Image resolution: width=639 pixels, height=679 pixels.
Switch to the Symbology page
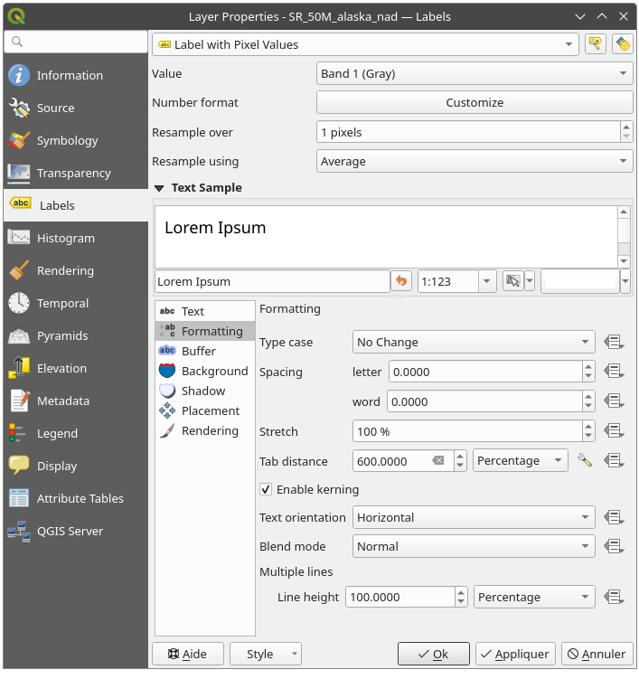67,141
